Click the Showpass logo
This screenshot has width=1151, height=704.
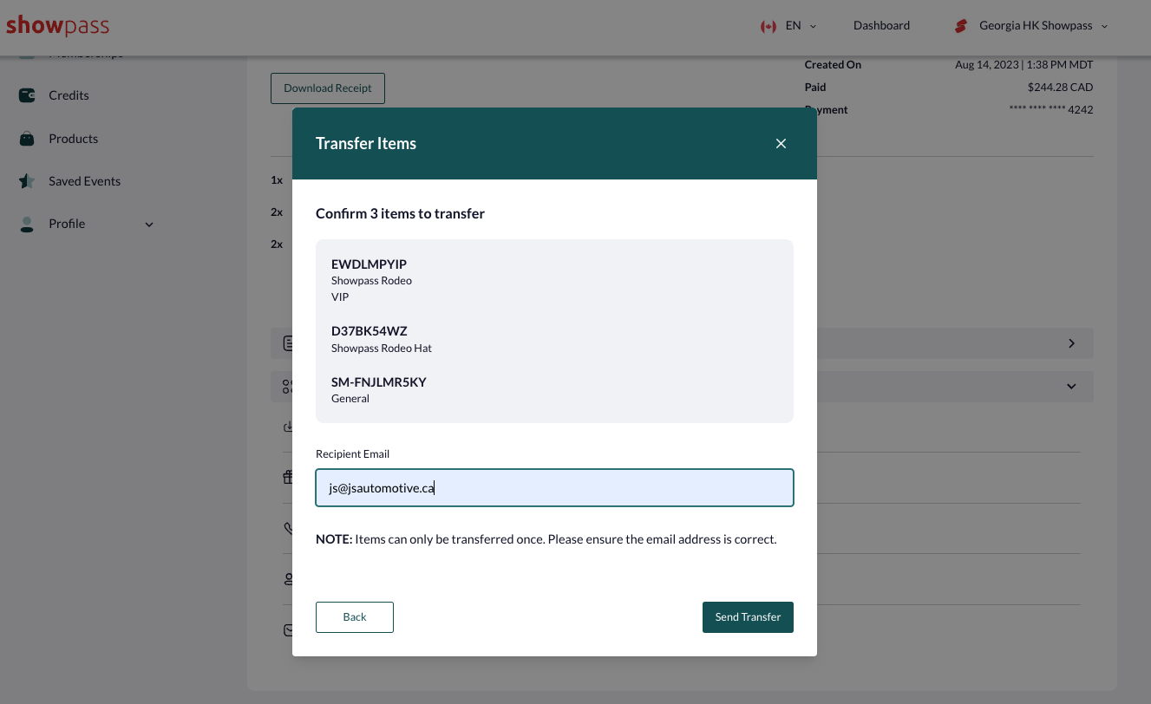[x=57, y=25]
